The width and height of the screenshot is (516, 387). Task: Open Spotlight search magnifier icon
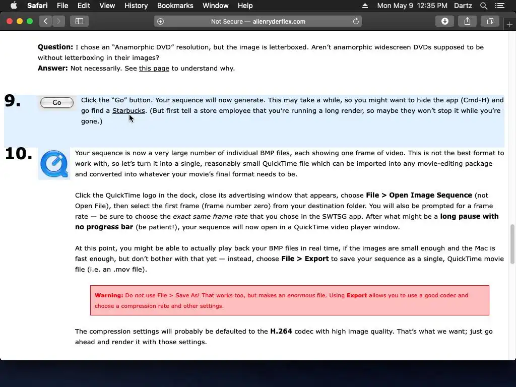(483, 6)
